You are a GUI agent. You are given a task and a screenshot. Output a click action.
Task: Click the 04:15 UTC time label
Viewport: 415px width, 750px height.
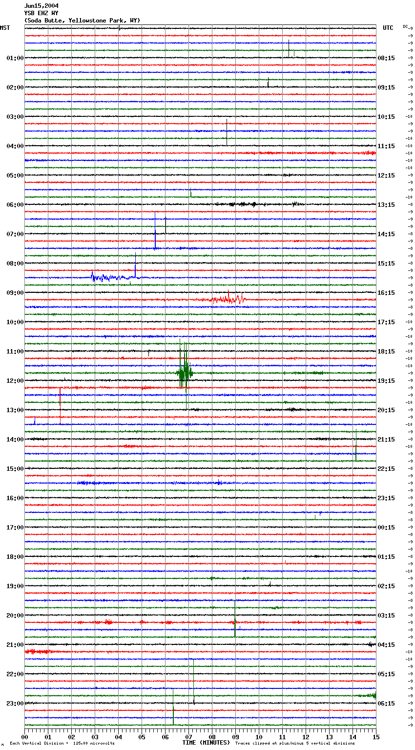click(x=386, y=645)
